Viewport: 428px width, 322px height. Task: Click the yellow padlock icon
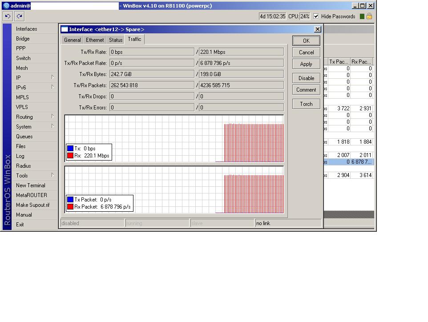pos(369,16)
